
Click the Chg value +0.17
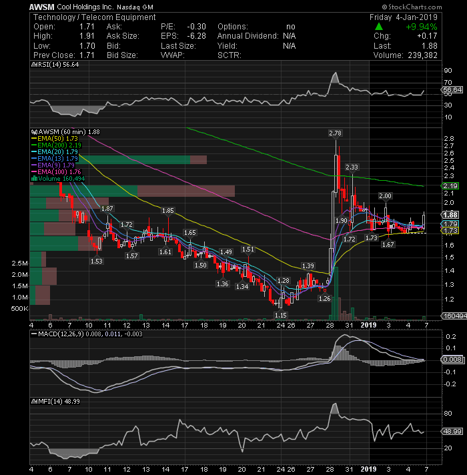(x=427, y=36)
